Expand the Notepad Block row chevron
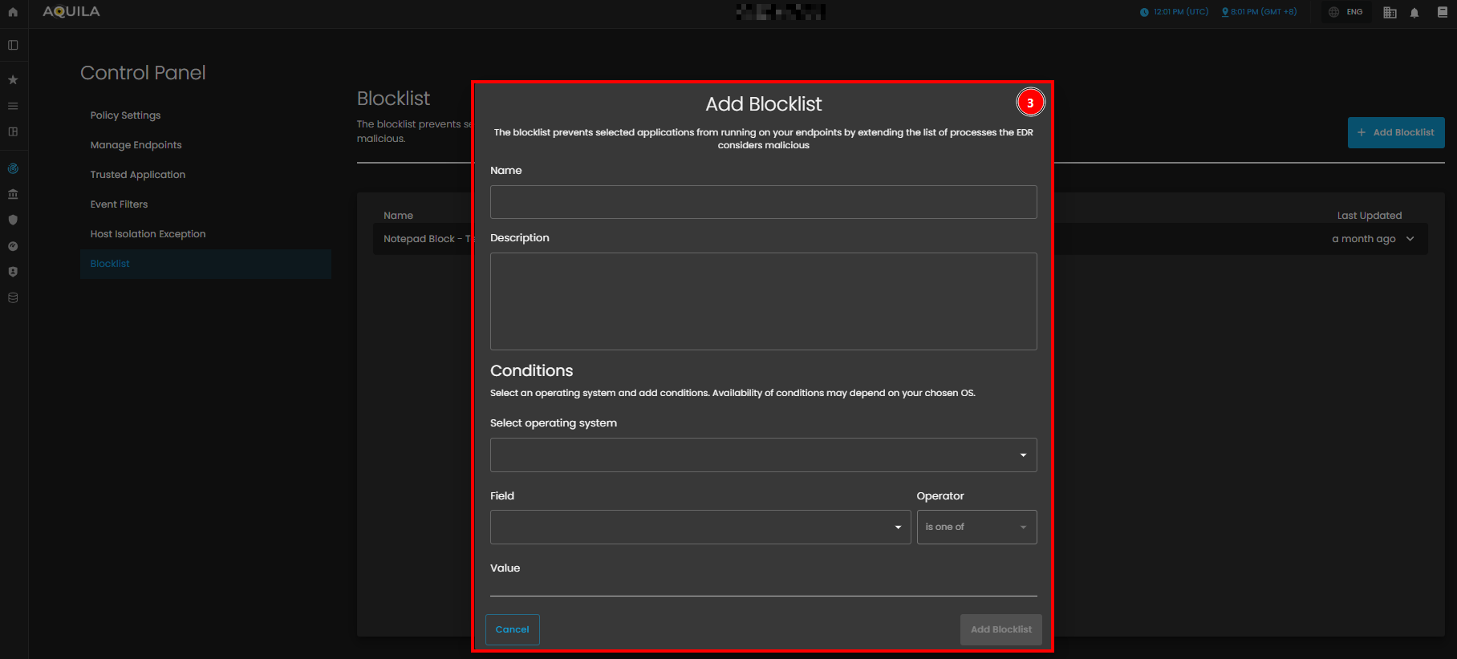 [x=1410, y=239]
